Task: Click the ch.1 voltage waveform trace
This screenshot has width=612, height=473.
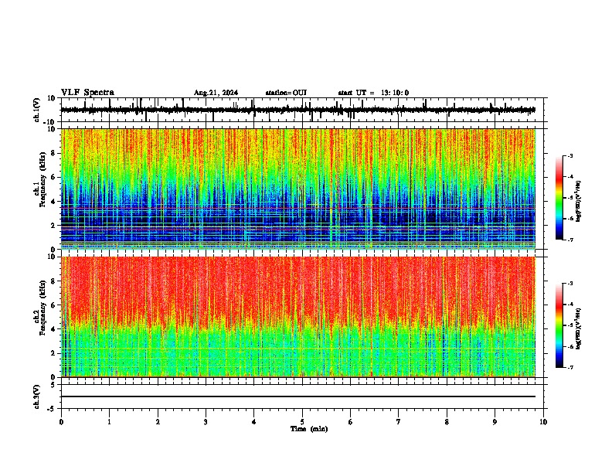Action: (x=297, y=110)
